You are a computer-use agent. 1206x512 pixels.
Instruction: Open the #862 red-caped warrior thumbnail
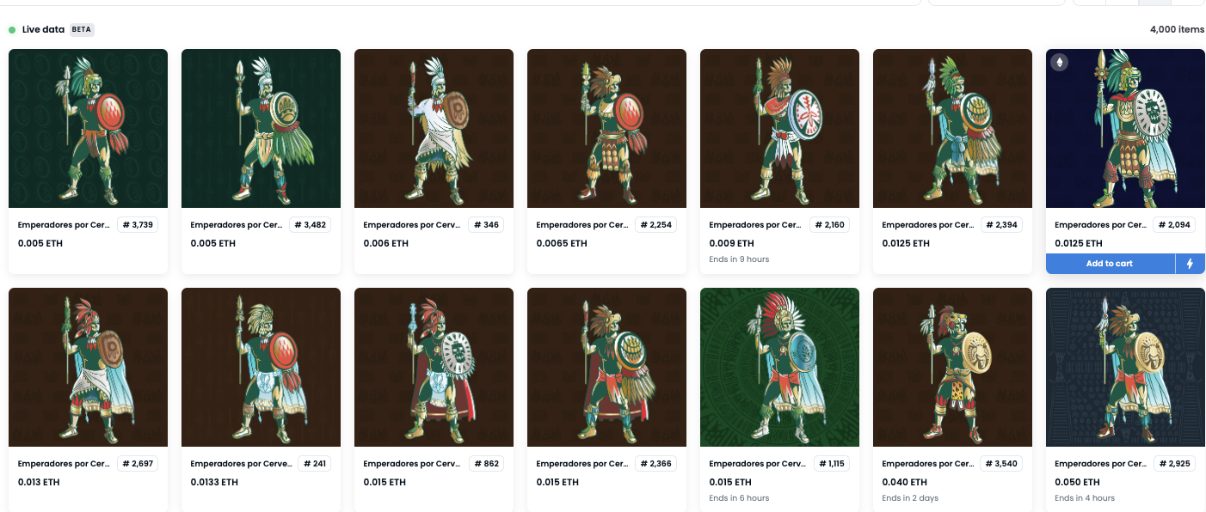point(434,367)
